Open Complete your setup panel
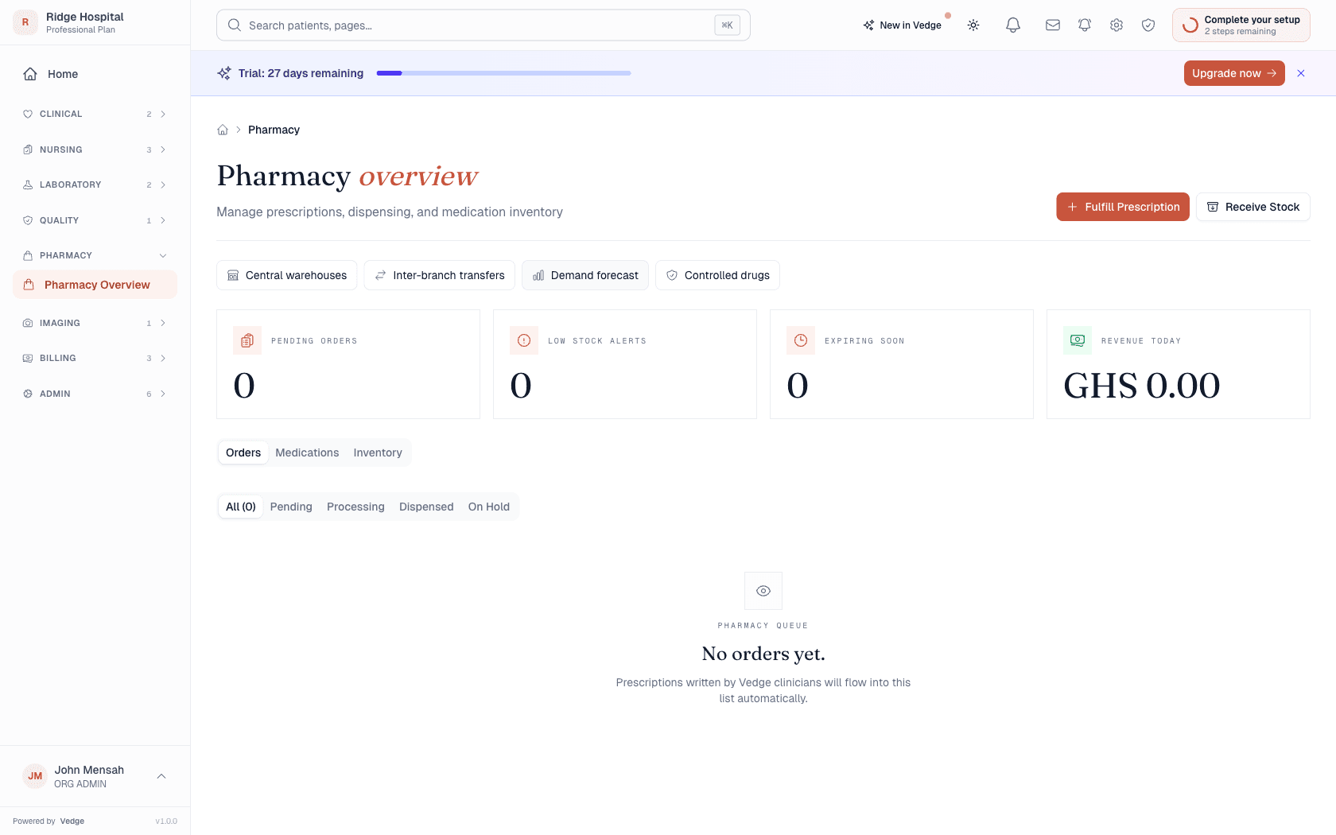Viewport: 1336px width, 835px height. coord(1241,25)
